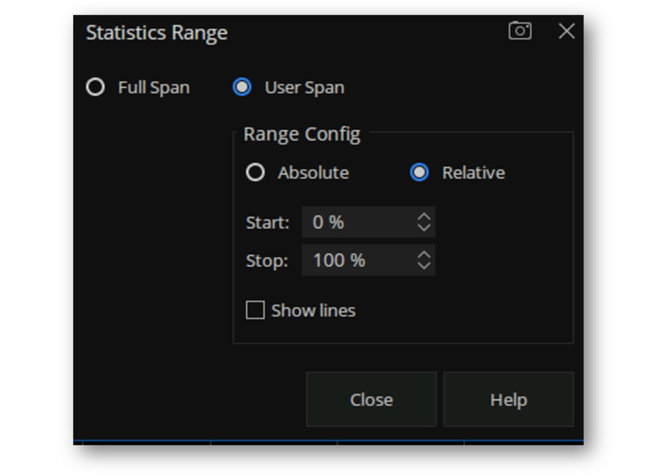Screen dimensions: 672x475
Task: Decrement Stop value with down arrow
Action: pyautogui.click(x=424, y=265)
